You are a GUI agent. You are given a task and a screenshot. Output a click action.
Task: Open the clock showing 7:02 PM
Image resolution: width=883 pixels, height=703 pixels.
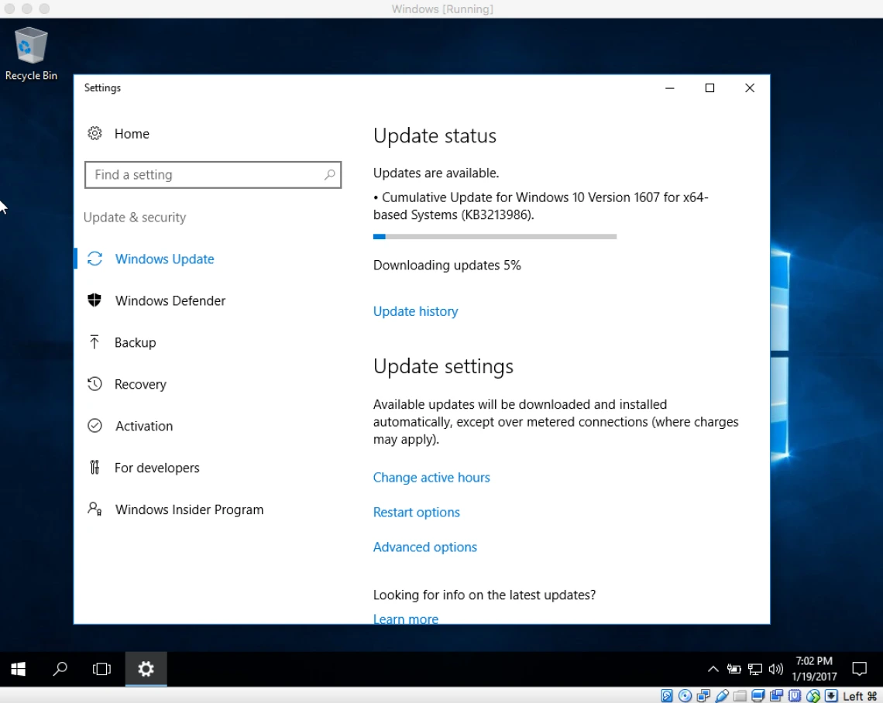[814, 669]
